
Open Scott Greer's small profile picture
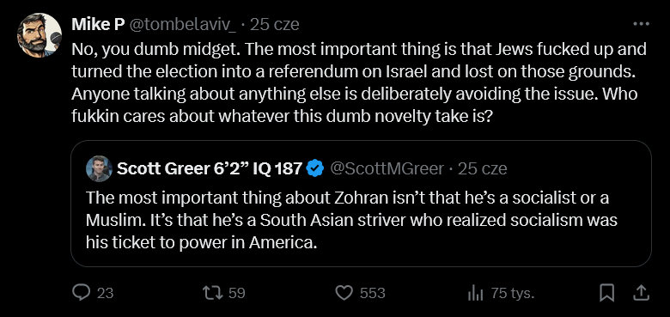point(99,168)
